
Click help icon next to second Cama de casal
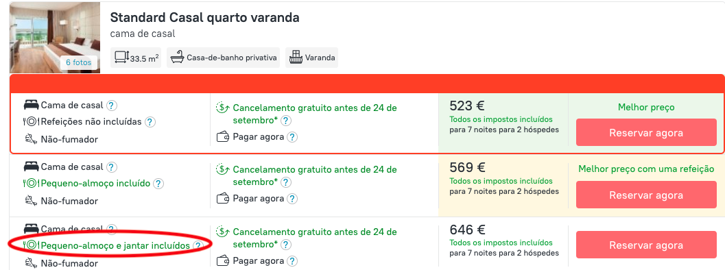coord(111,167)
